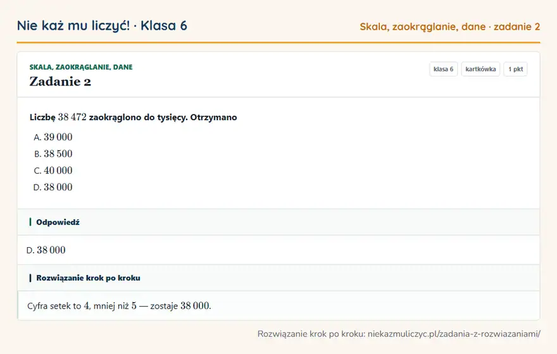Screen dimensions: 557x354
Task: Click the answer 'D. 38 000' below Odpowiedź
Action: tap(46, 250)
